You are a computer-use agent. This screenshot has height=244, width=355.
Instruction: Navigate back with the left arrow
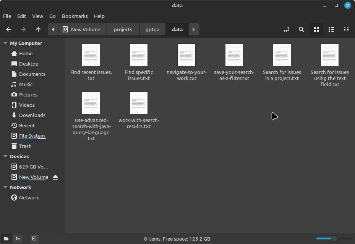[x=8, y=29]
